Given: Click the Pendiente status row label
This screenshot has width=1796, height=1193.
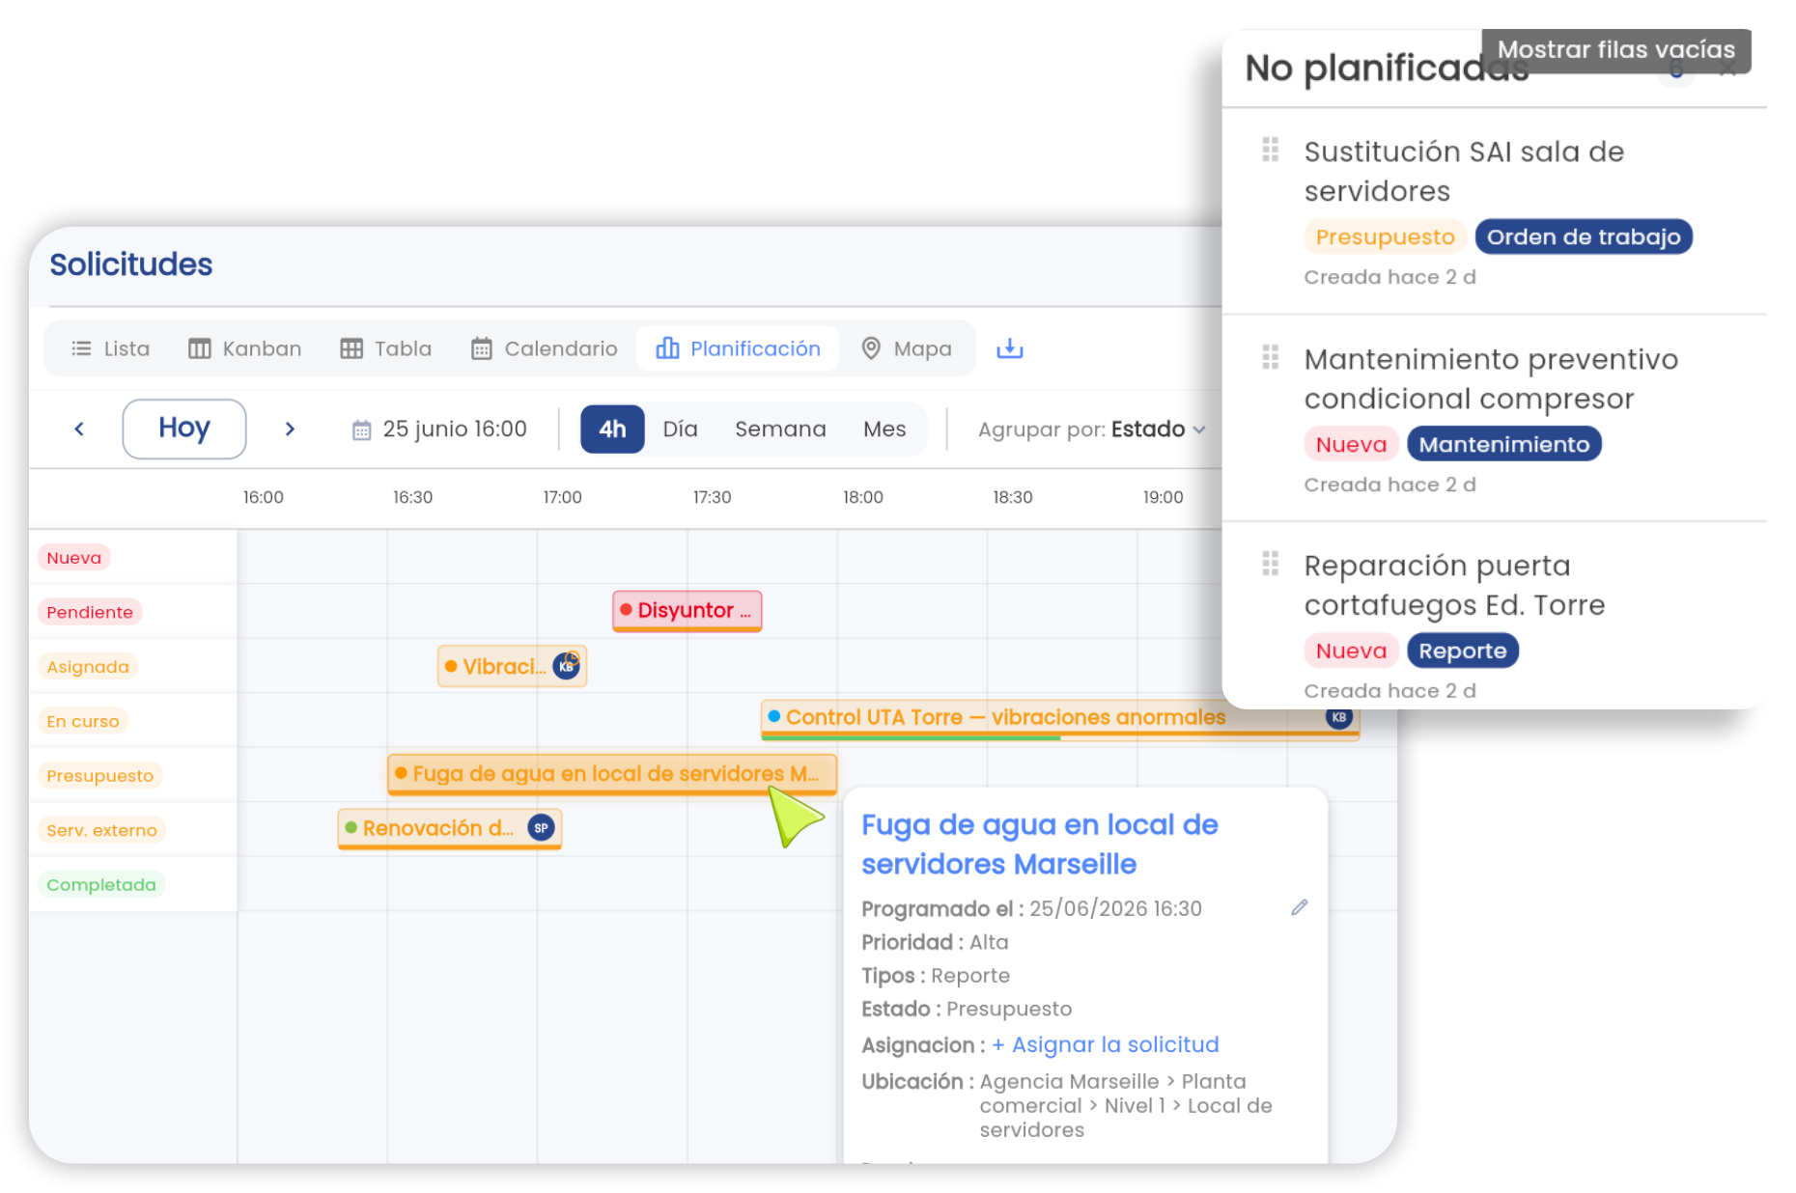Looking at the screenshot, I should 90,612.
